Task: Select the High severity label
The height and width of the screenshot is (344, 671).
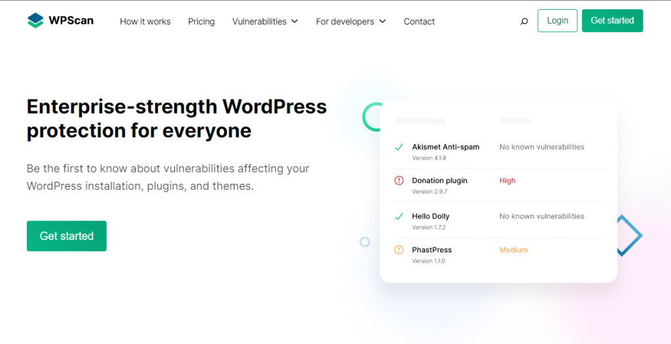Action: pyautogui.click(x=507, y=181)
